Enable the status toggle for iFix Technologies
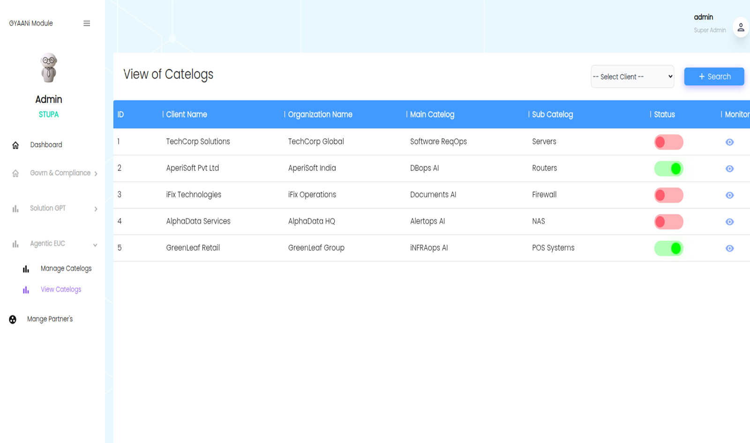The width and height of the screenshot is (750, 443). [x=669, y=195]
